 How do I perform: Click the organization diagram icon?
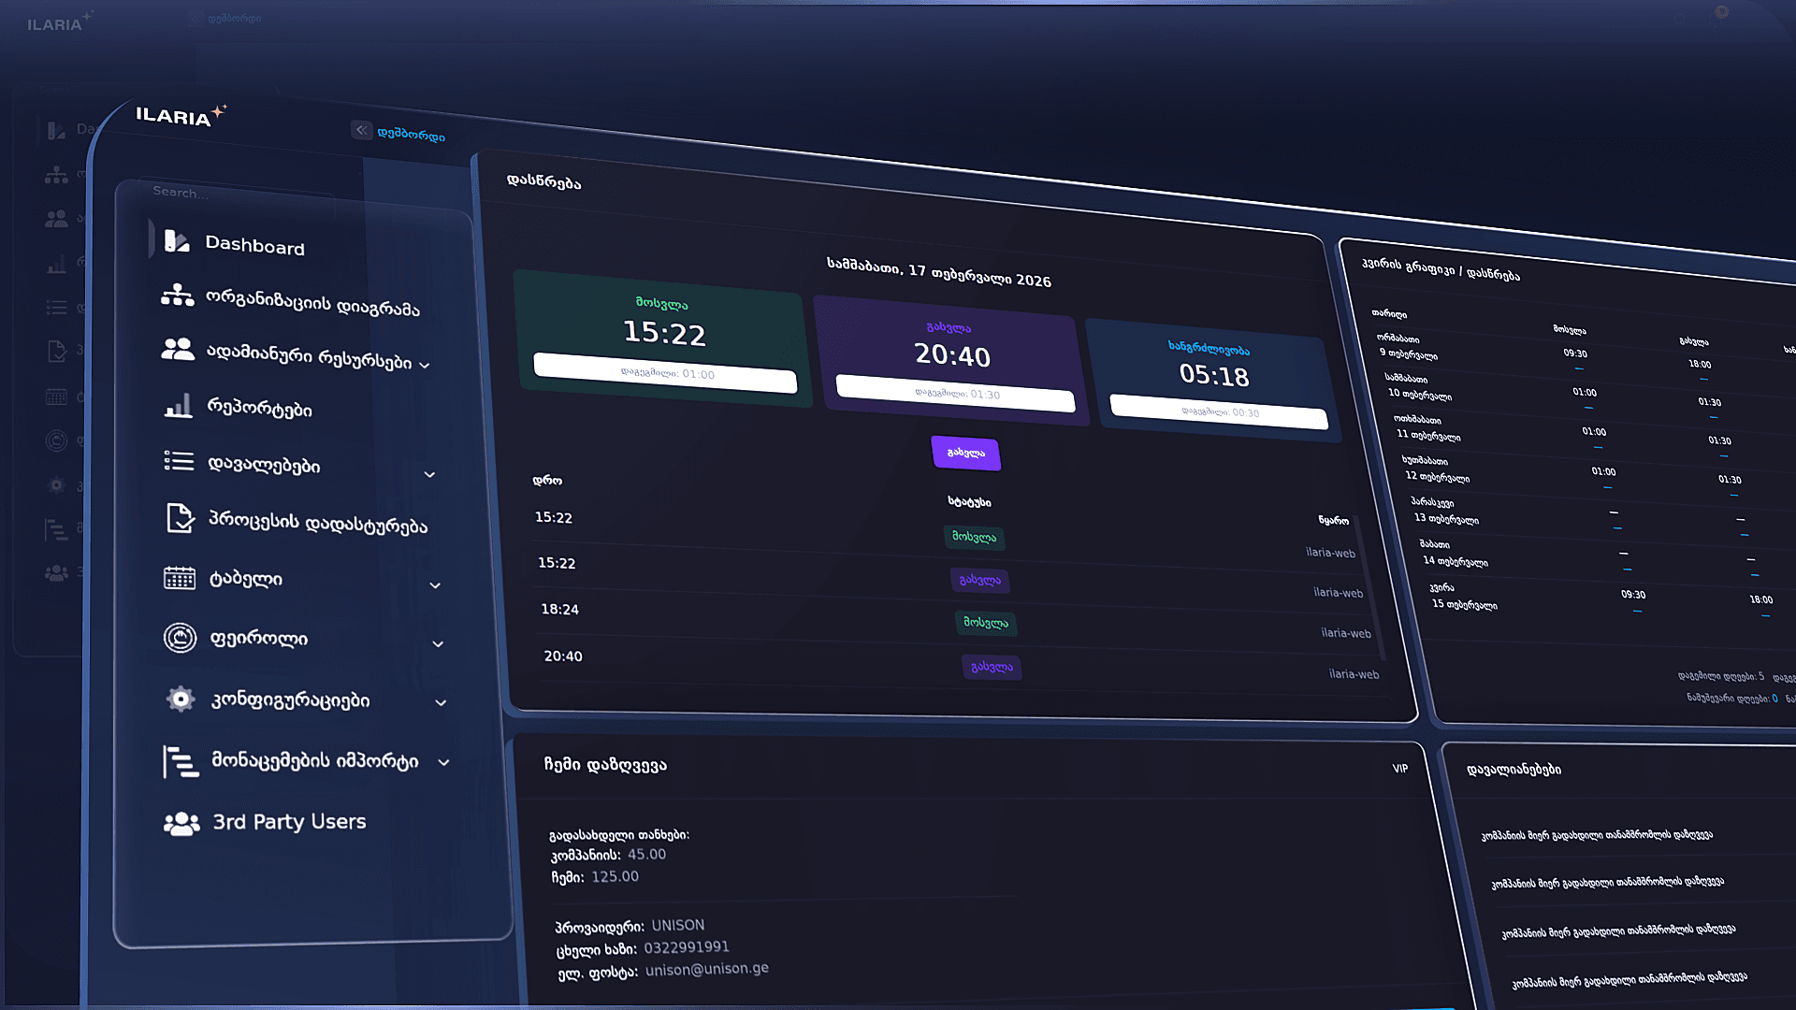click(x=177, y=296)
